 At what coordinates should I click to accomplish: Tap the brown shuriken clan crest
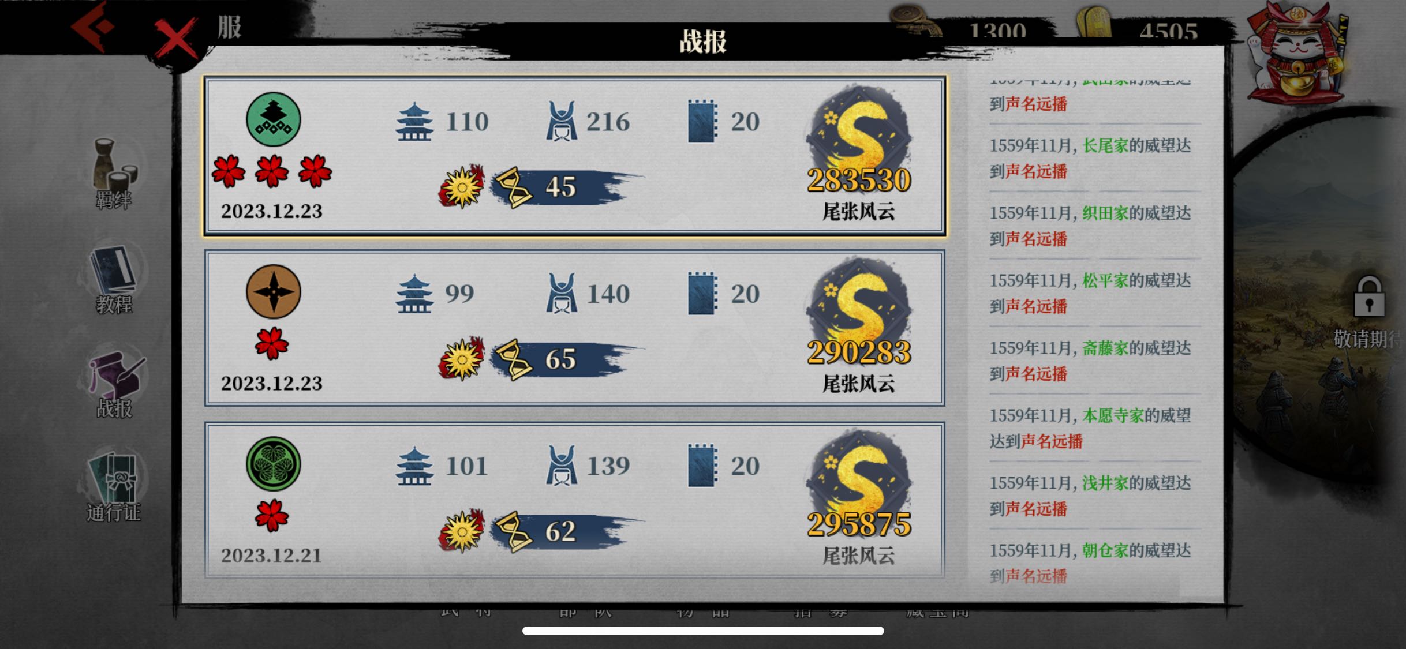273,291
